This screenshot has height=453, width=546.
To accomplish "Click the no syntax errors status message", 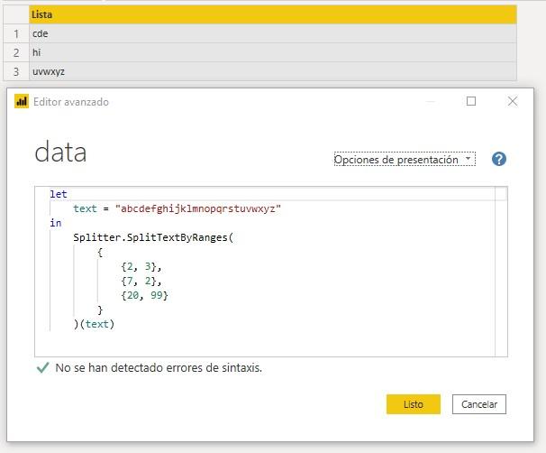I will click(159, 367).
